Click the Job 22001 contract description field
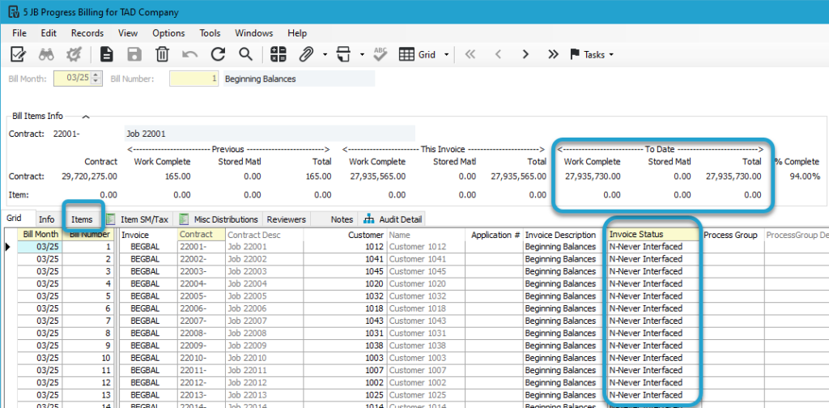Screen dimensions: 829x408 270,134
